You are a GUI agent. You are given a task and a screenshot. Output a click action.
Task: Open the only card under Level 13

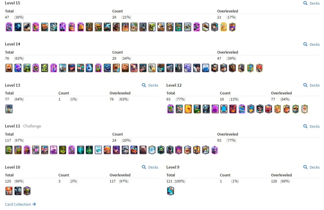9,109
